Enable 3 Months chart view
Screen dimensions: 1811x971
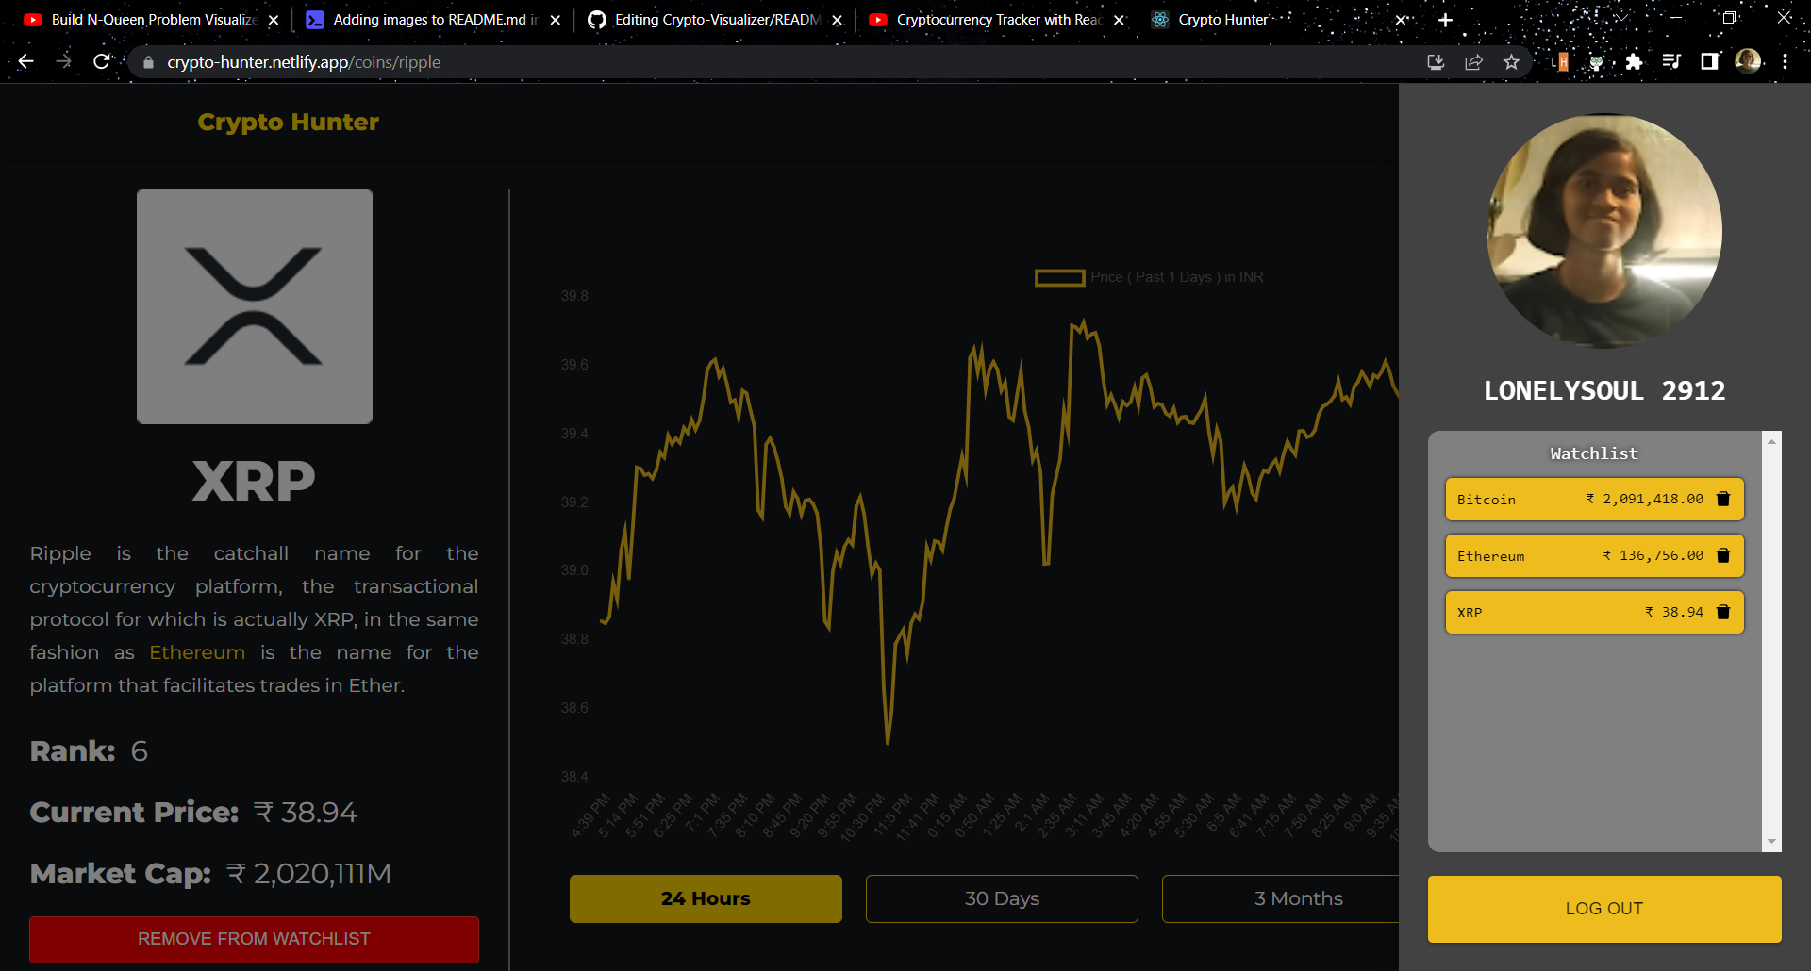click(x=1298, y=898)
